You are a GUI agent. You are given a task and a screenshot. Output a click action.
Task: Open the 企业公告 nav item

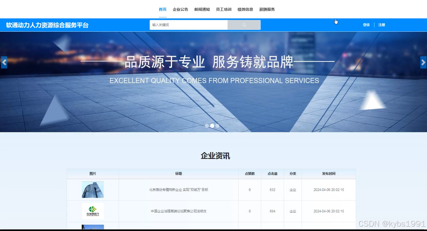point(180,9)
